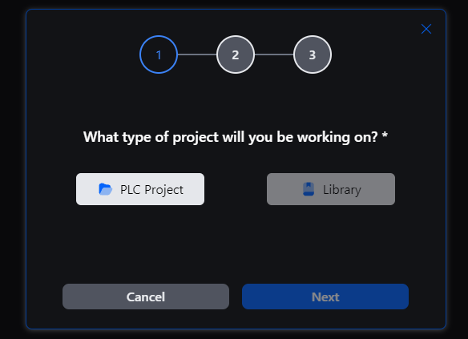Screen dimensions: 468x339
Task: Select the PLC Project option
Action: pyautogui.click(x=140, y=189)
